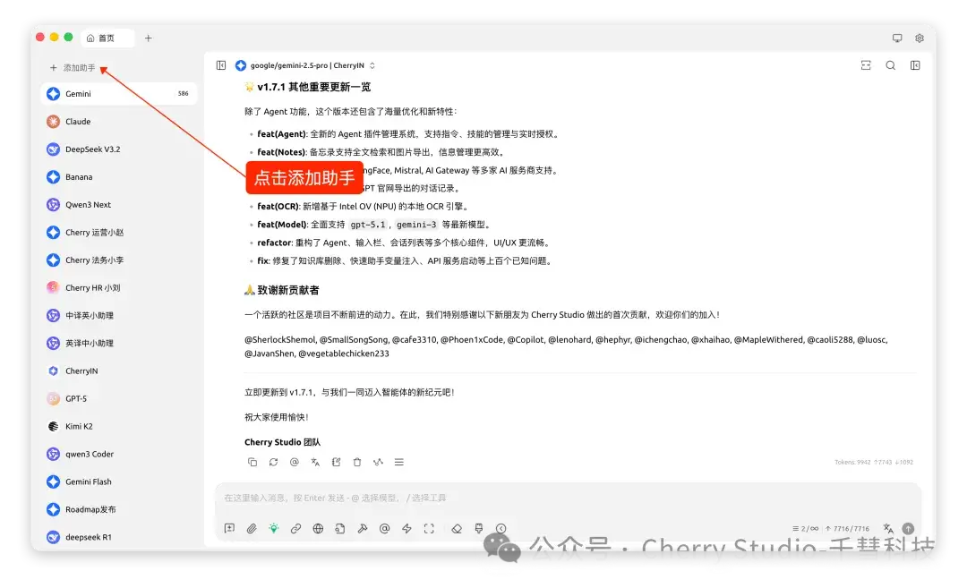Regenerate the assistant's response
Screen dimensions: 967x588
[273, 462]
